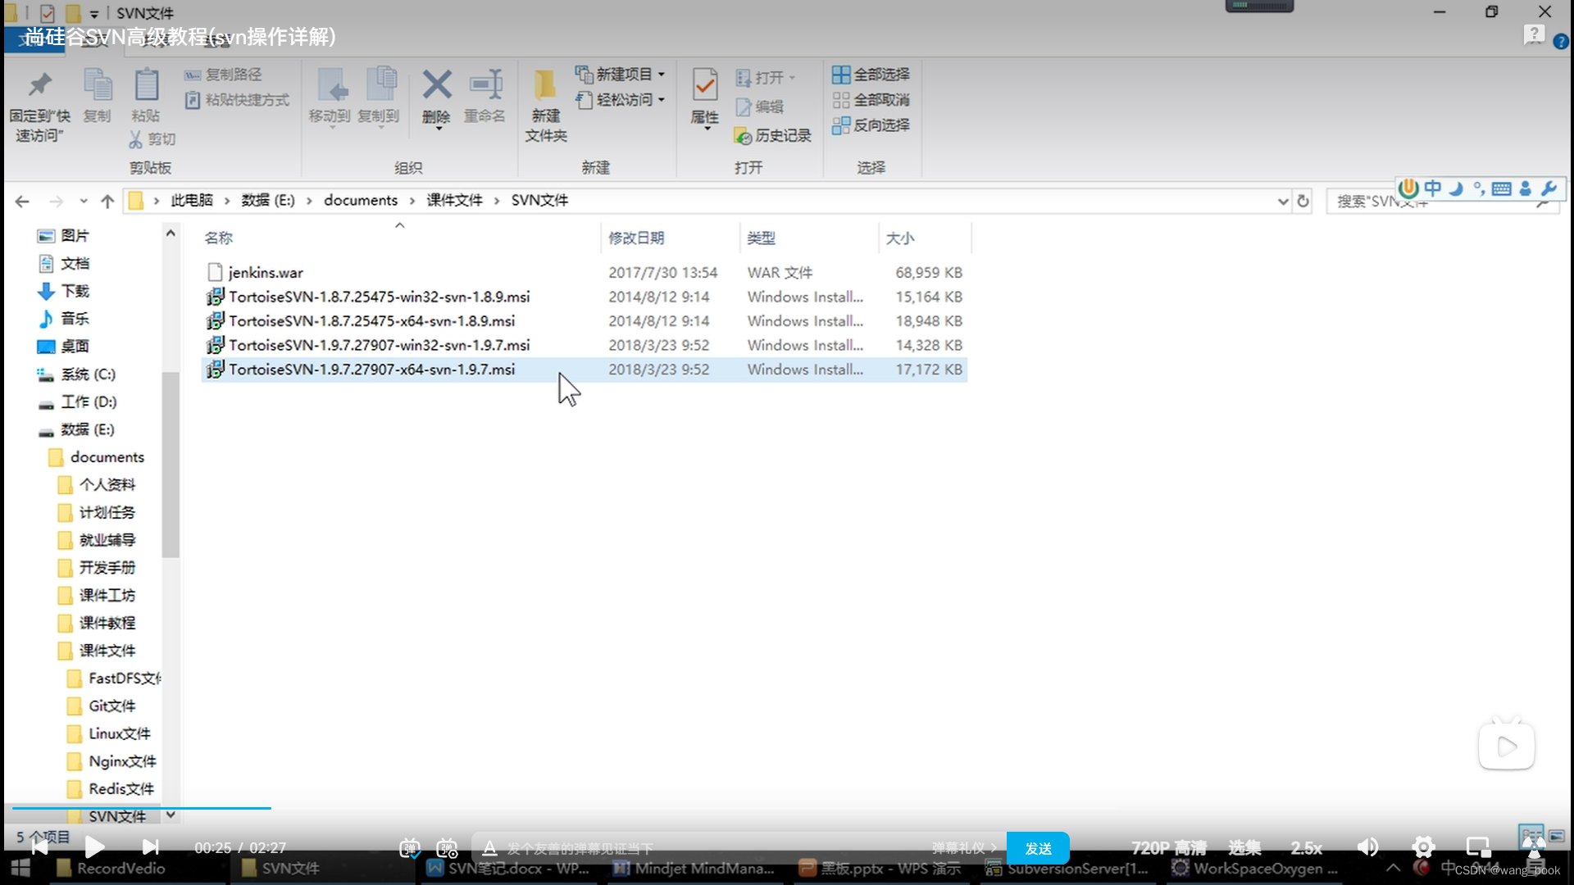Open 新建项目 dropdown menu
The width and height of the screenshot is (1574, 885).
621,75
